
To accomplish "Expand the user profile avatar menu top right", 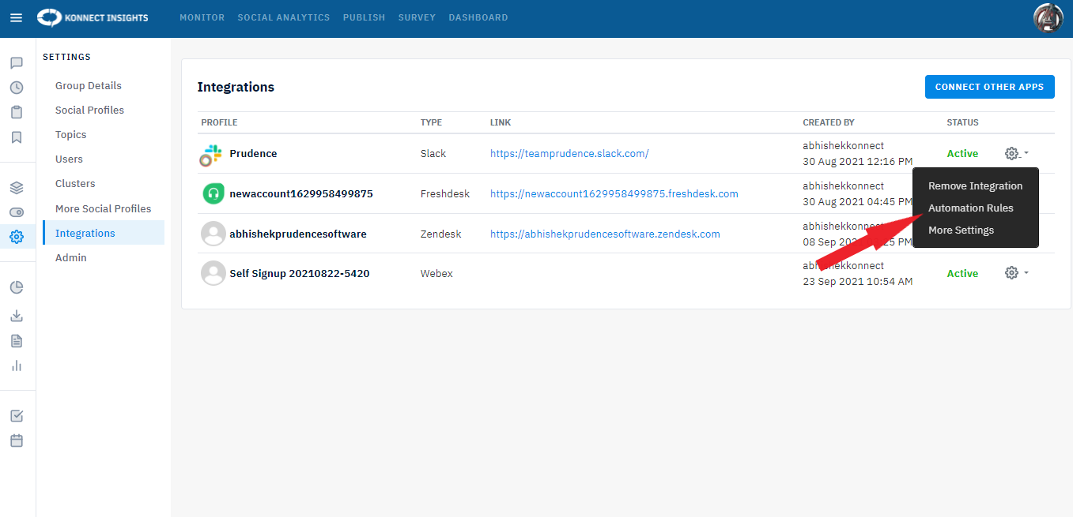I will pos(1048,17).
